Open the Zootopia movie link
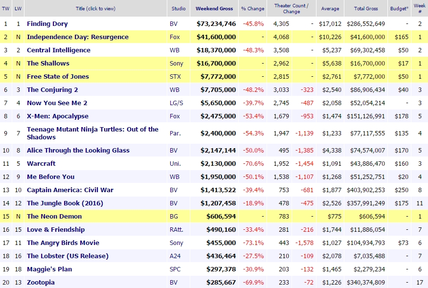This screenshot has width=428, height=288. (41, 282)
